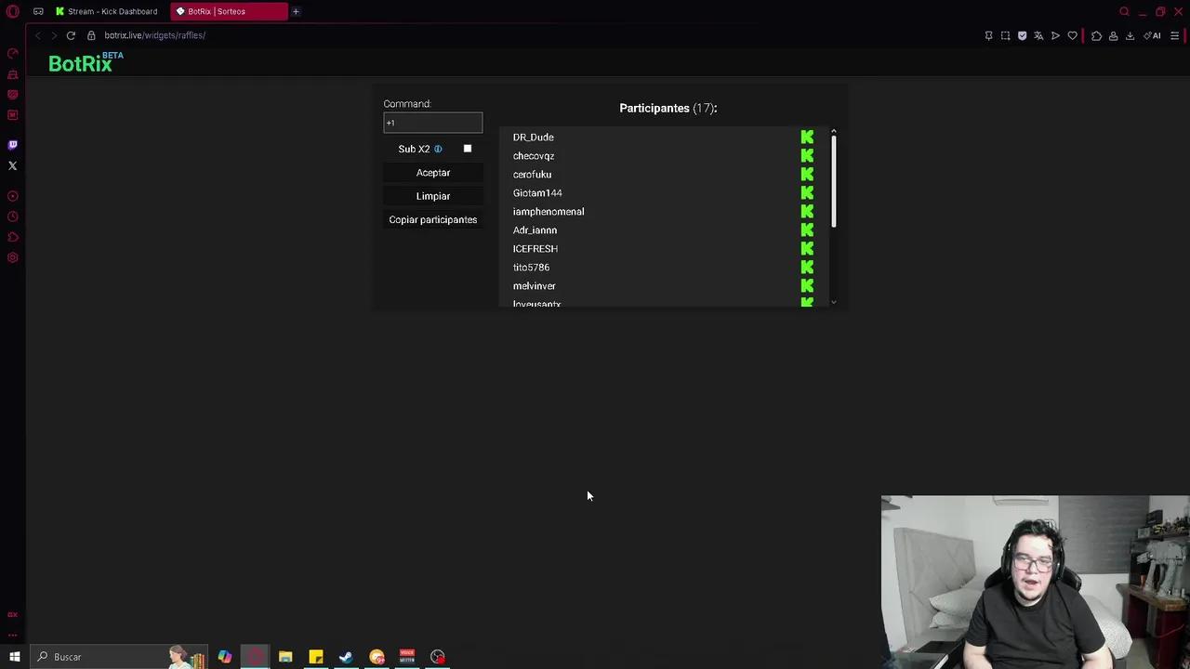The image size is (1190, 669).
Task: Click the Sub X2 info icon
Action: [x=438, y=149]
